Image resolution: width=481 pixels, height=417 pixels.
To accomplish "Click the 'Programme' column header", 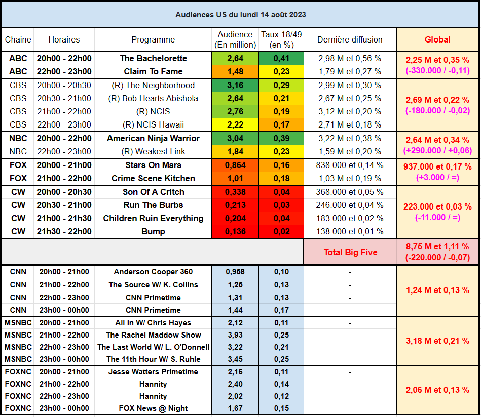I will pos(153,39).
